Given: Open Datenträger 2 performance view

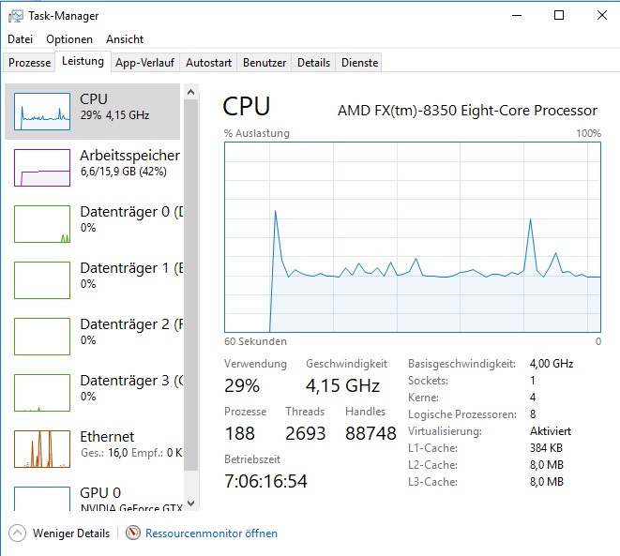Looking at the screenshot, I should pyautogui.click(x=42, y=337).
